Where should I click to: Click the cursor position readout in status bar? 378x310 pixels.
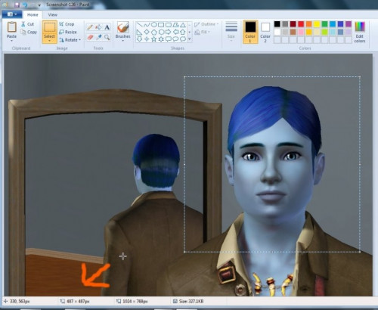(17, 301)
